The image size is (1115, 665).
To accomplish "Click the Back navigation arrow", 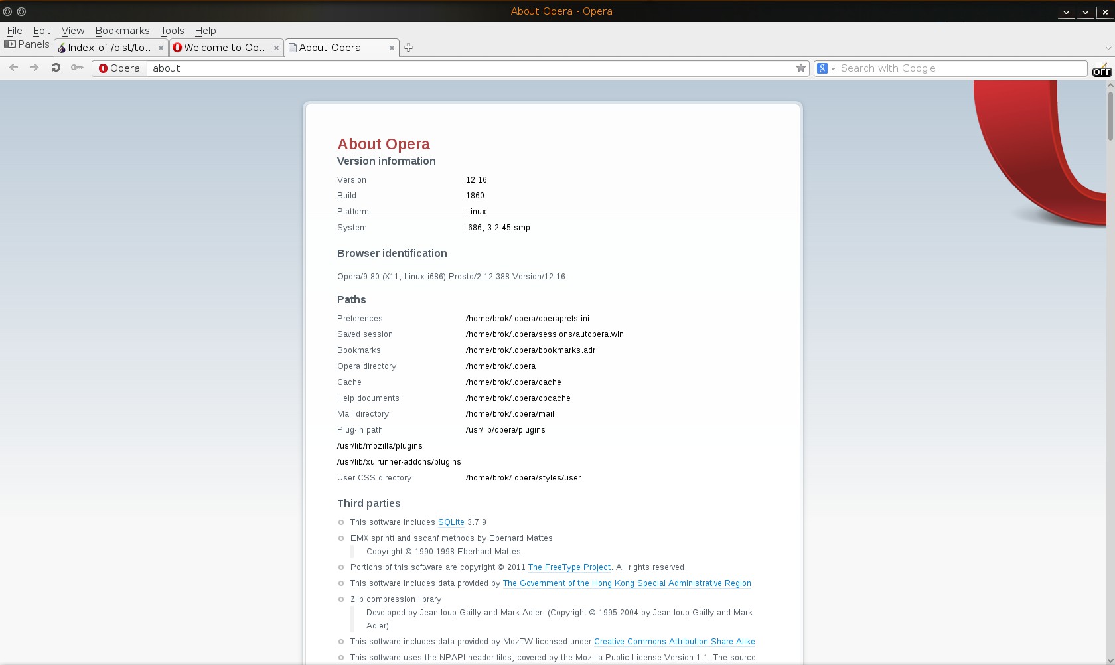I will (x=13, y=68).
